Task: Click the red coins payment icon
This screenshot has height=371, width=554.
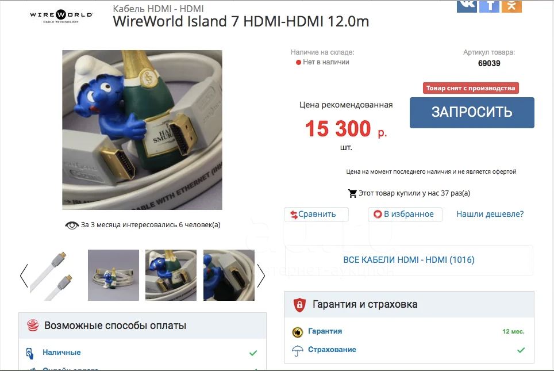Action: pyautogui.click(x=33, y=325)
